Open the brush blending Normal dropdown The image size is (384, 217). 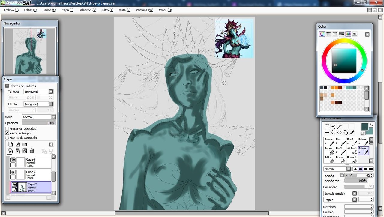349,169
